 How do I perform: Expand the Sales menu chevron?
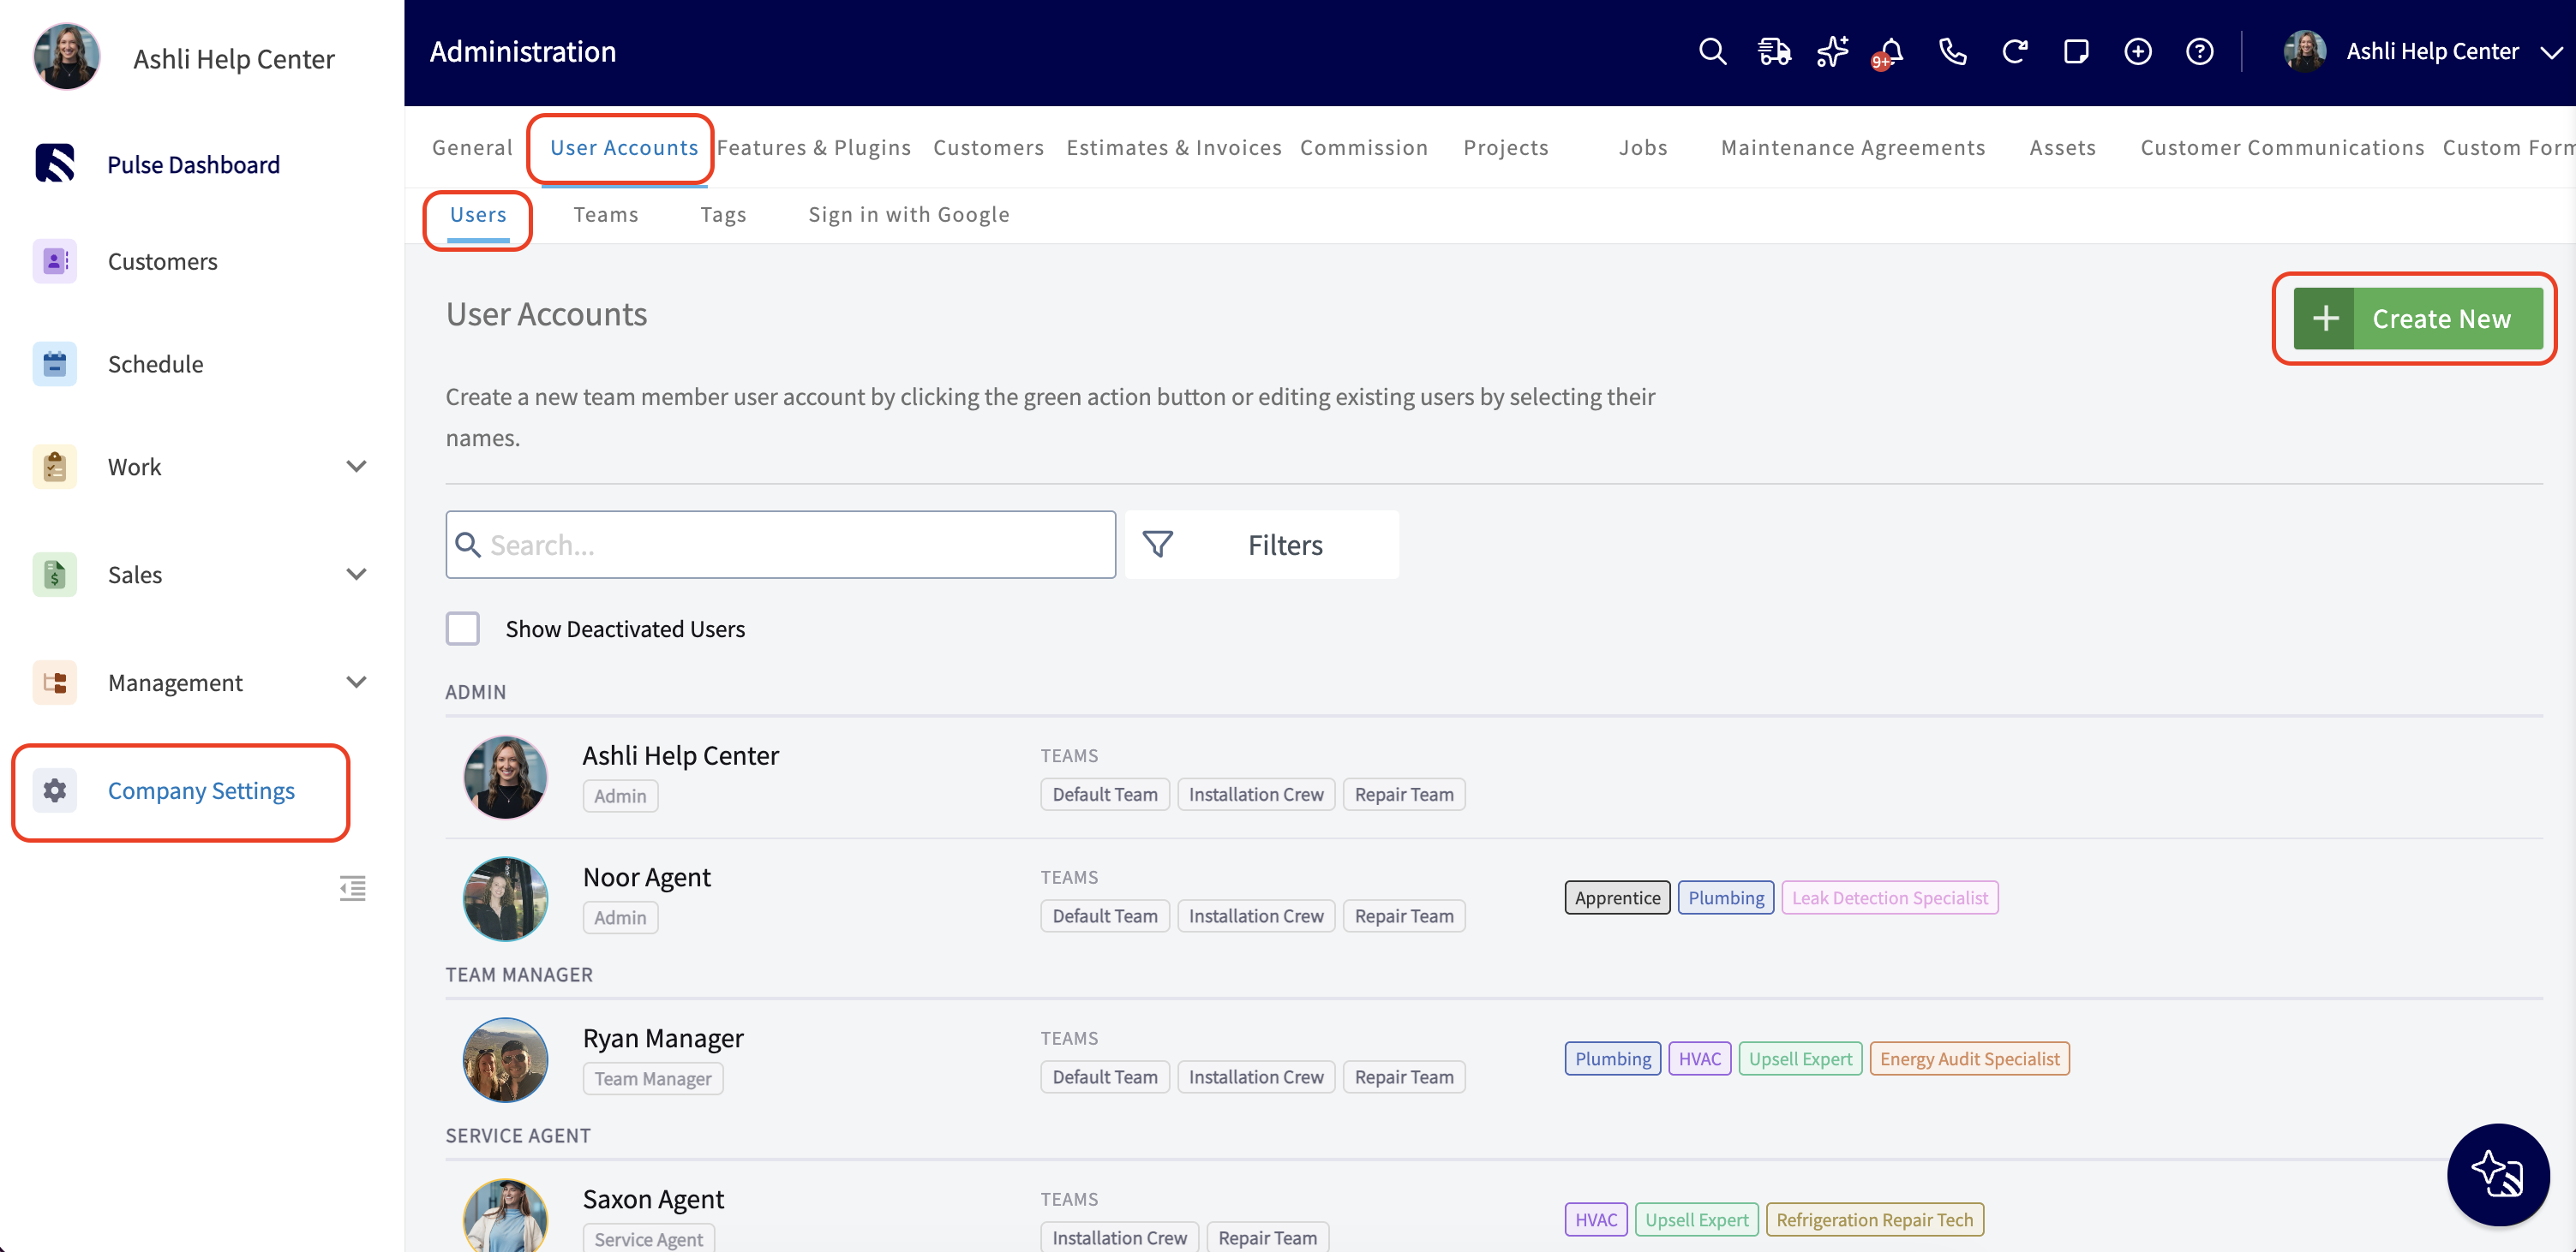pos(356,575)
